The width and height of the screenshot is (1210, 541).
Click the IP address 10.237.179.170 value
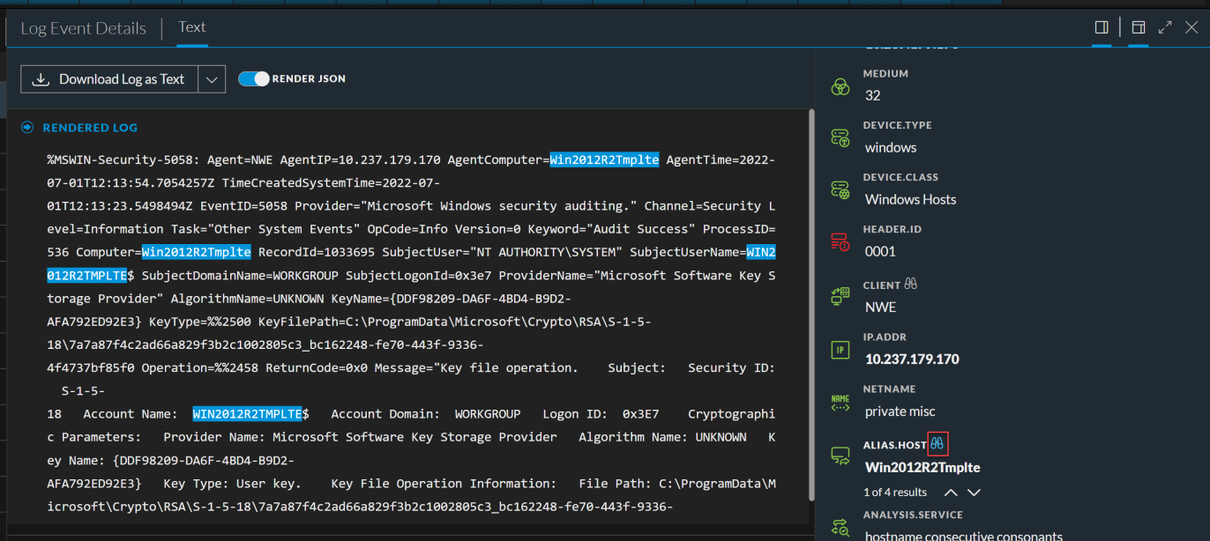click(x=912, y=359)
